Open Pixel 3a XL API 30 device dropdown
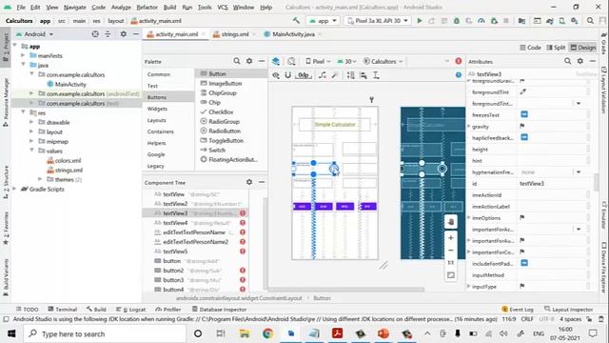The width and height of the screenshot is (609, 343). [x=378, y=21]
